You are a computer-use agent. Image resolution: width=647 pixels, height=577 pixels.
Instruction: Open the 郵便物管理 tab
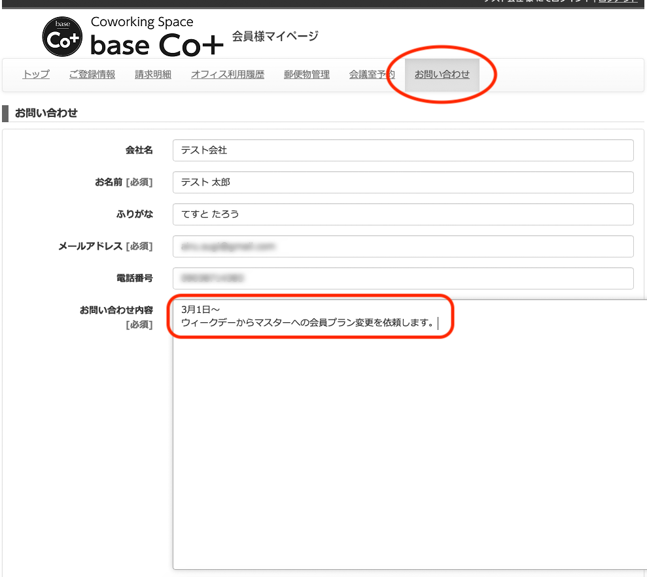[x=307, y=74]
